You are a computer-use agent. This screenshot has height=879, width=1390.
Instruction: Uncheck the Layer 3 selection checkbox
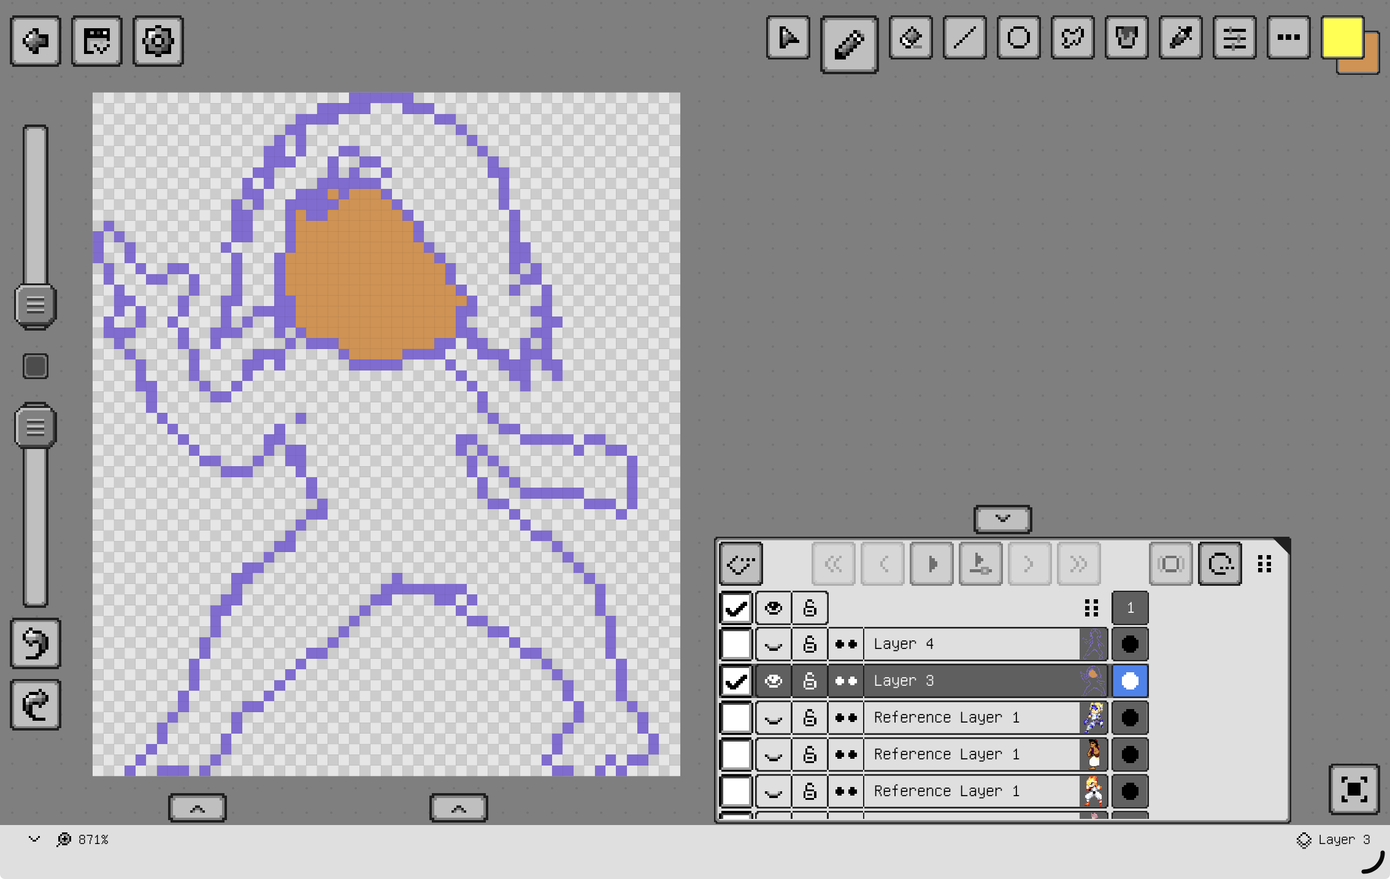click(x=735, y=681)
